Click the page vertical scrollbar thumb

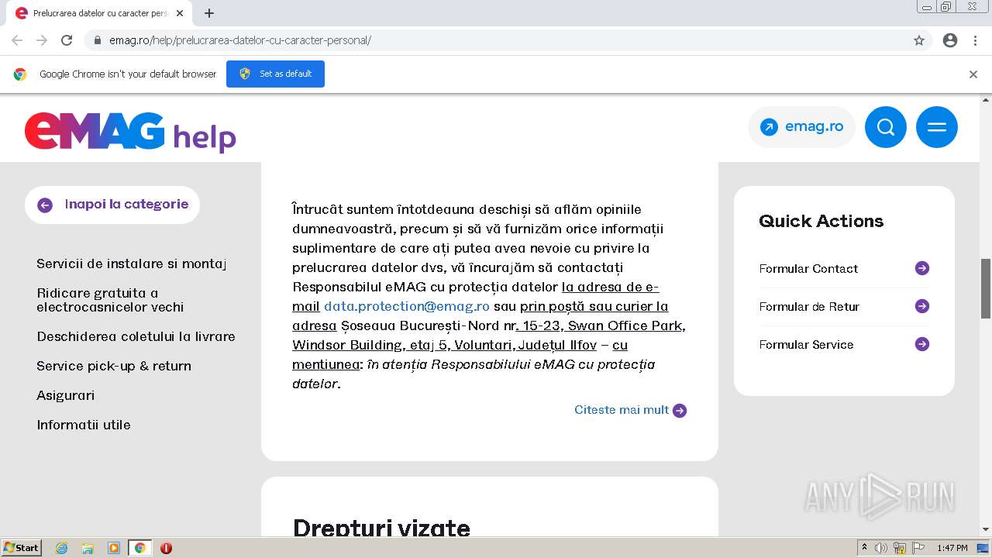coord(986,288)
